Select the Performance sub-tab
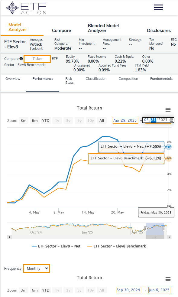 (43, 79)
